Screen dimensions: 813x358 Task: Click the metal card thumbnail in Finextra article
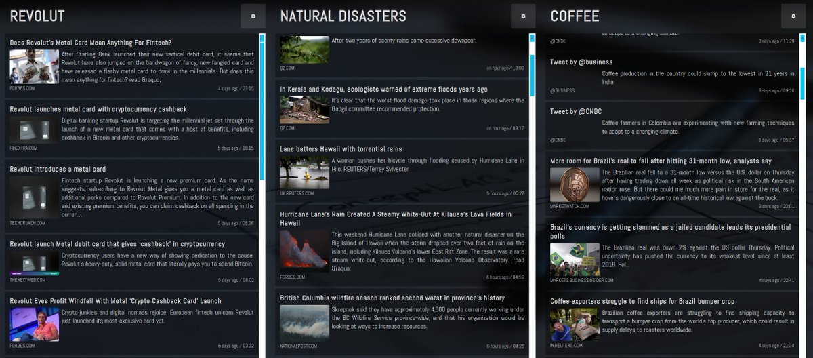34,130
